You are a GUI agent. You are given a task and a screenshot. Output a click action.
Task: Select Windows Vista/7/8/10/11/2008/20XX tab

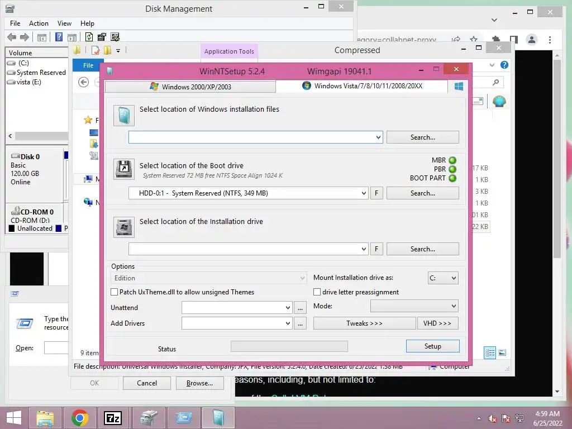(362, 85)
